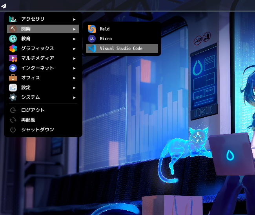Open the paper plane launcher icon
The image size is (255, 215).
click(x=4, y=6)
